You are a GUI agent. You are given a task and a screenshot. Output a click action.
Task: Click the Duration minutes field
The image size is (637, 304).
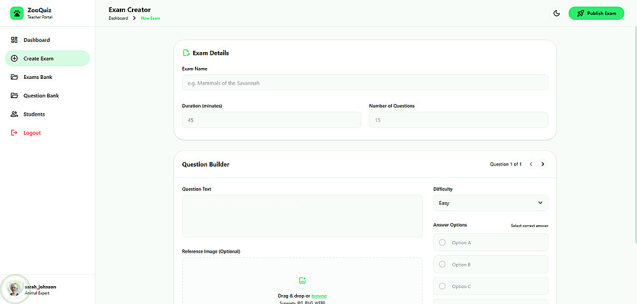[271, 120]
